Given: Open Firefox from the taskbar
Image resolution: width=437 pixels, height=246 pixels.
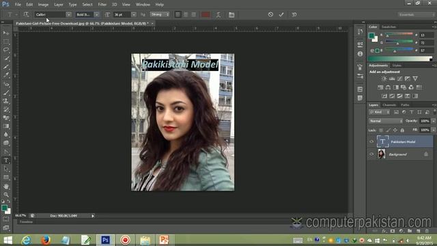Looking at the screenshot, I should coord(46,240).
